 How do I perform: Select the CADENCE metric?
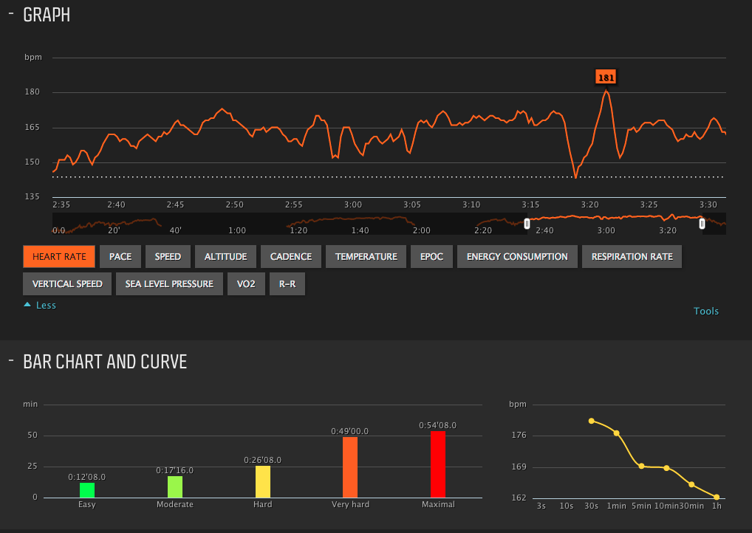290,257
